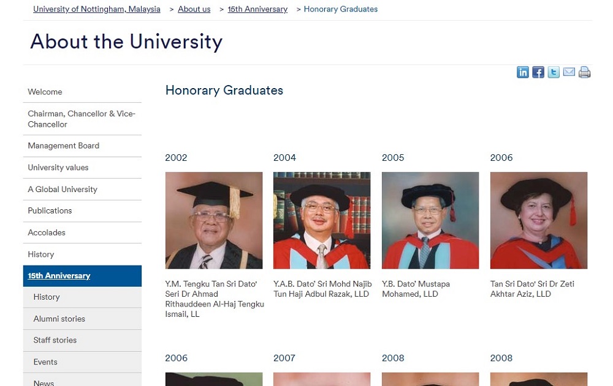Screen dimensions: 613x386
Task: Share the page on Twitter
Action: (x=554, y=72)
